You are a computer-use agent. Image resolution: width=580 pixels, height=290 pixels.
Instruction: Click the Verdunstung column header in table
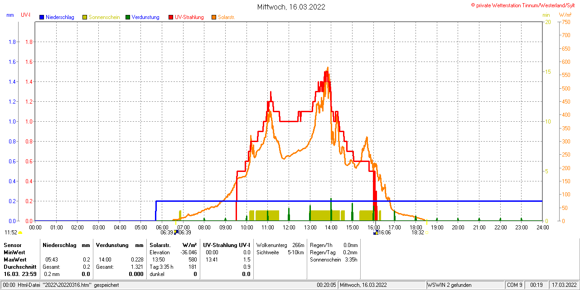112,245
